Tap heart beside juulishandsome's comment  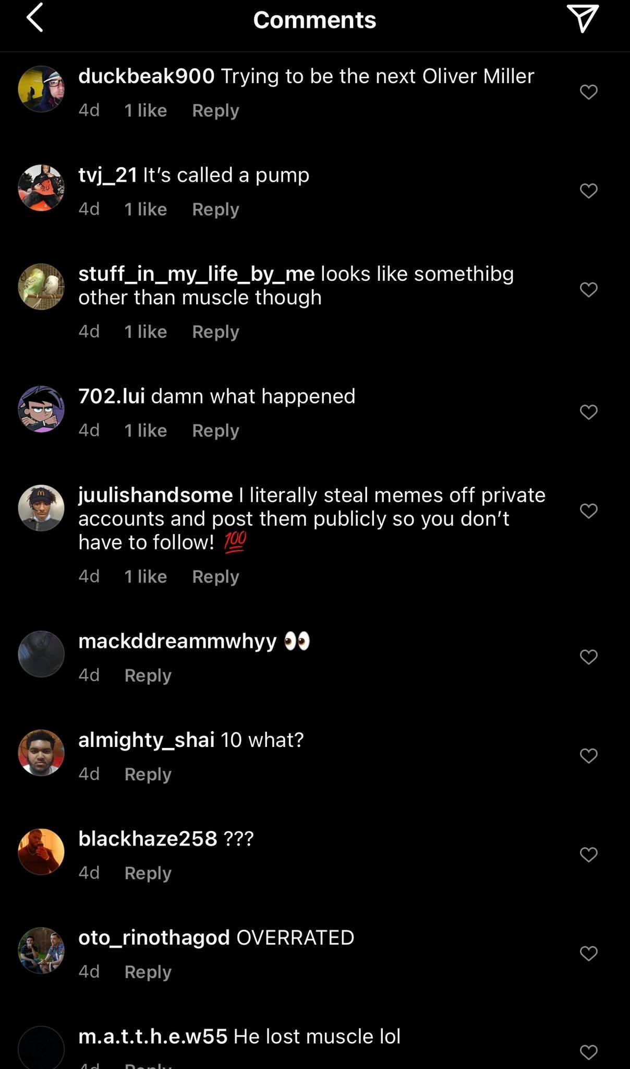point(588,510)
